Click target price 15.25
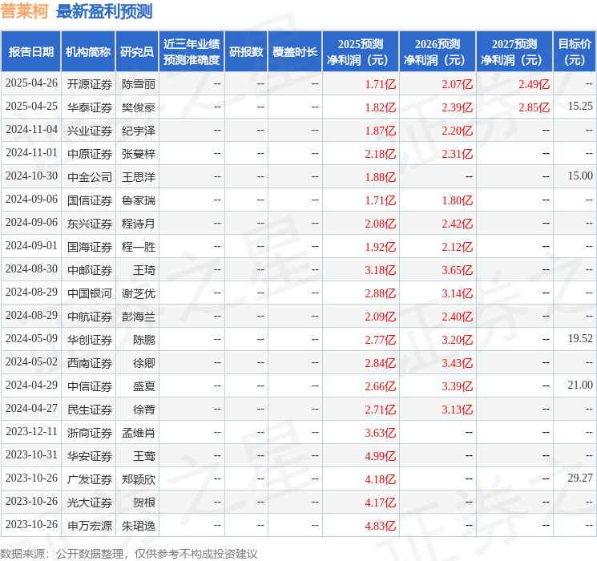597x561 pixels. coord(580,107)
